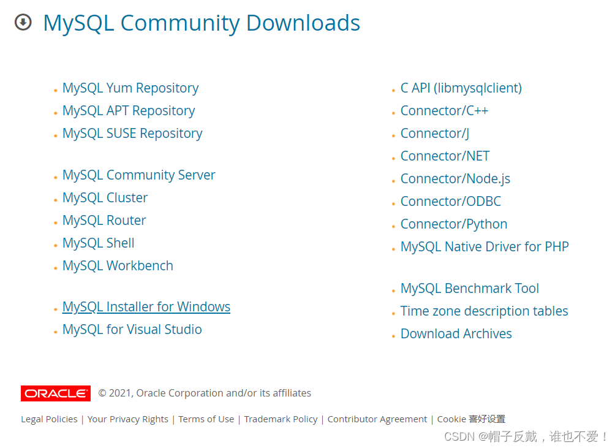
Task: Open the Connector/Python link
Action: pos(454,224)
